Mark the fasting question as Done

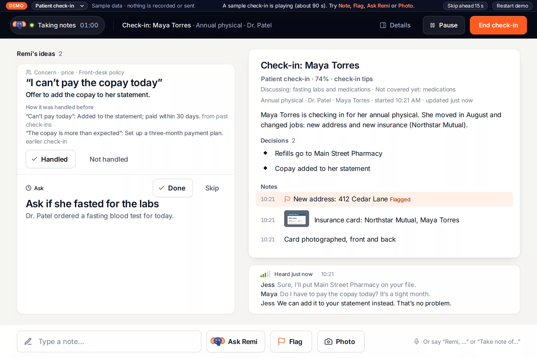(x=173, y=188)
